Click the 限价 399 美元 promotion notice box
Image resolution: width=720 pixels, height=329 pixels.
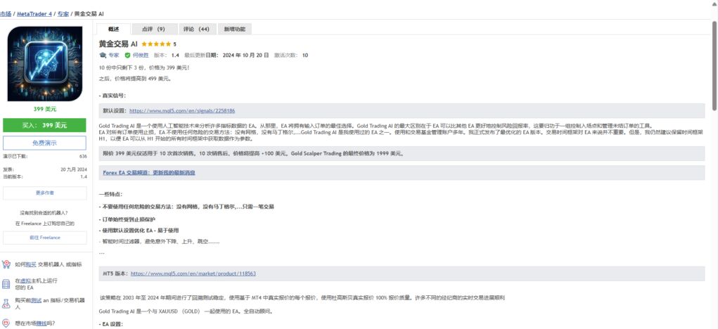point(401,154)
